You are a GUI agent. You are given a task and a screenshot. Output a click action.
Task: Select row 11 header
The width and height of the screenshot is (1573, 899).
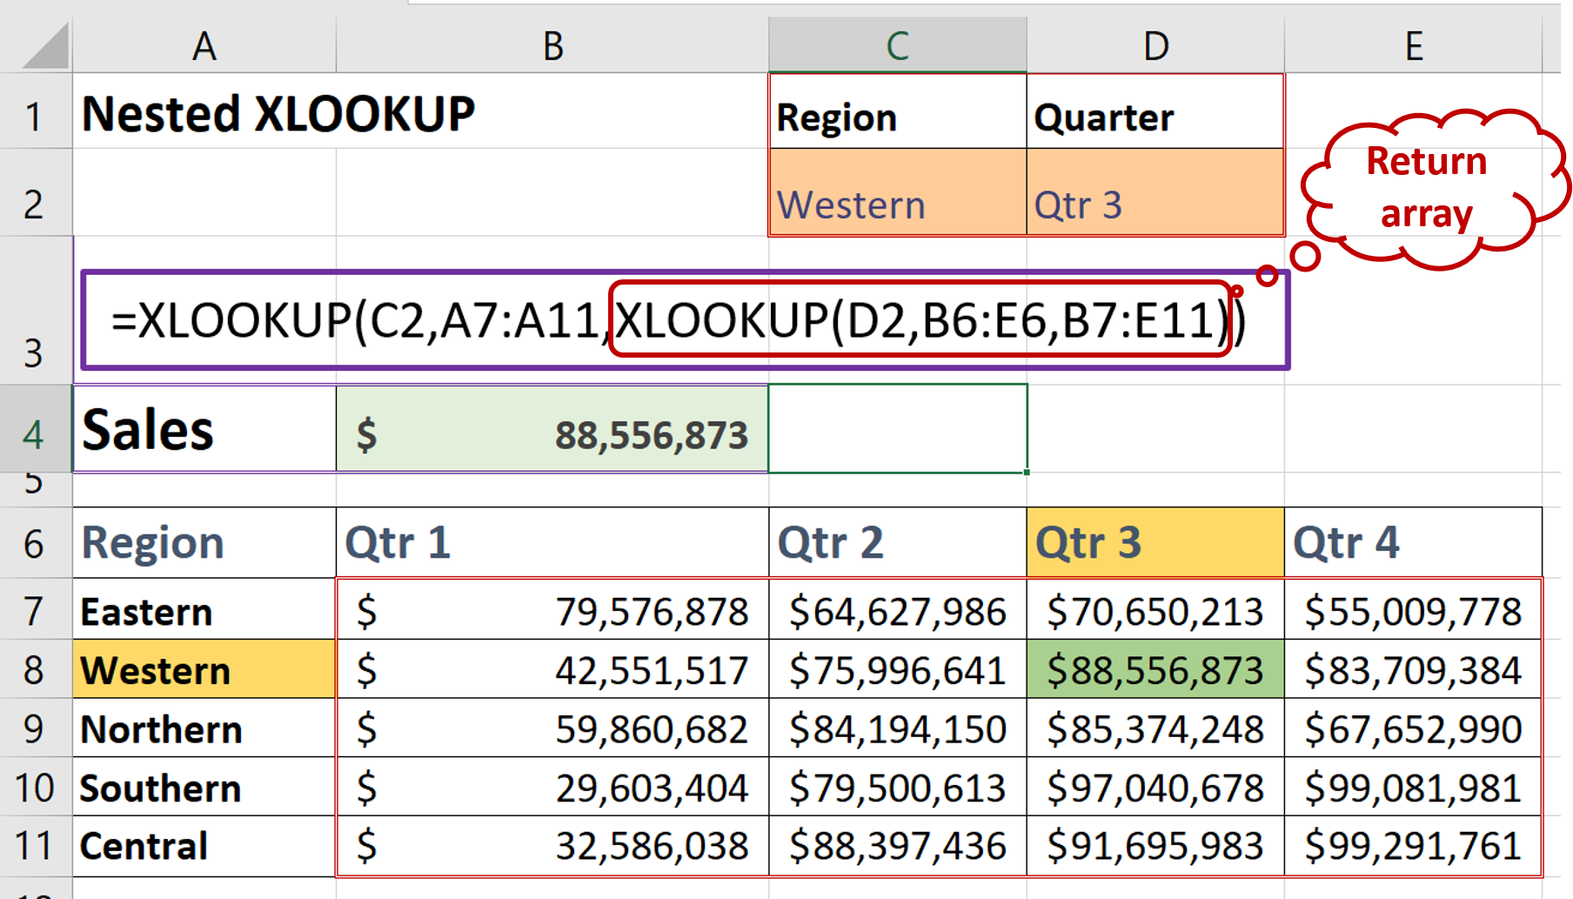36,846
